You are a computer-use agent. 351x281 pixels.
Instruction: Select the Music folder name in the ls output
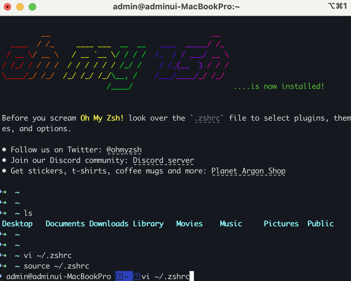[231, 224]
